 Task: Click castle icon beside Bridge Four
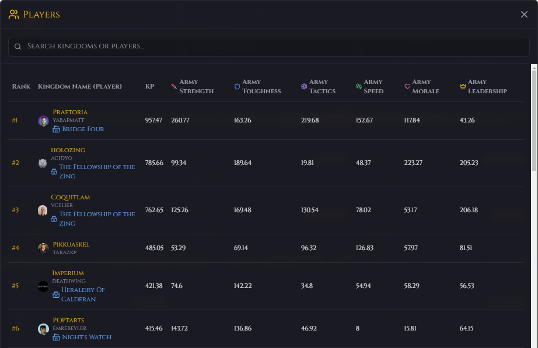(56, 129)
